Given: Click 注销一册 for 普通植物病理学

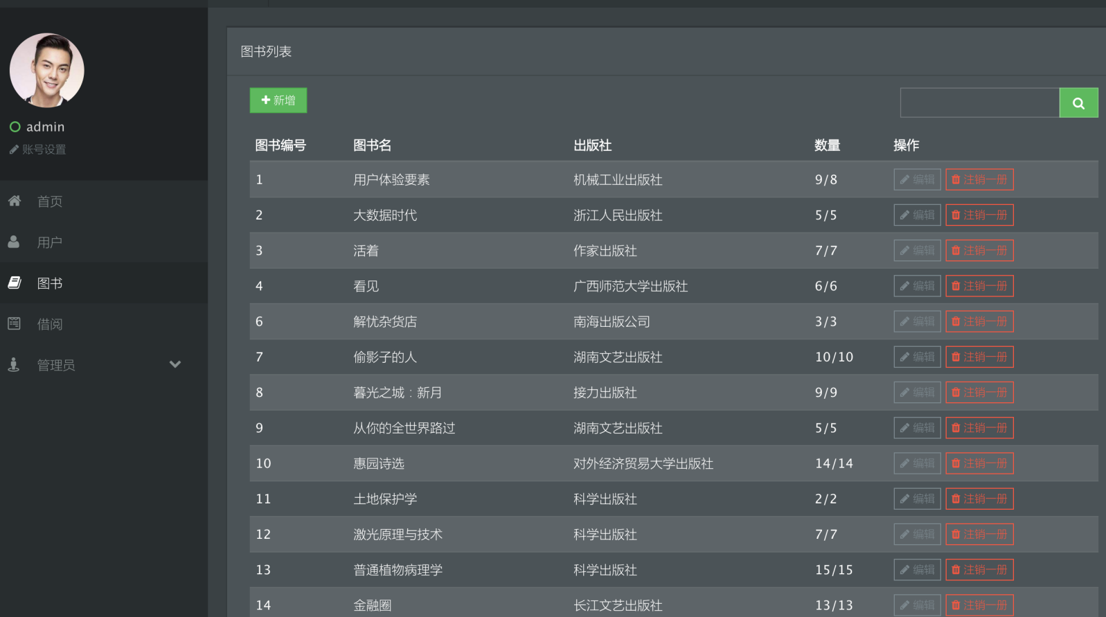Looking at the screenshot, I should [979, 570].
